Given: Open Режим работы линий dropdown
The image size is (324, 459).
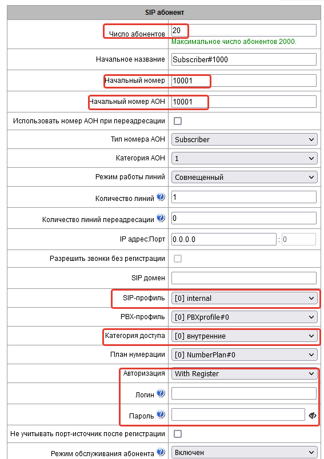Looking at the screenshot, I should pyautogui.click(x=244, y=177).
